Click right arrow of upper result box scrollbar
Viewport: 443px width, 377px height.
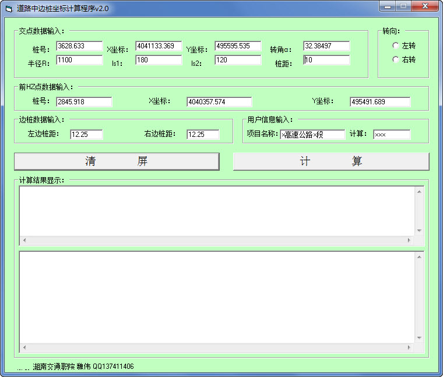point(409,240)
